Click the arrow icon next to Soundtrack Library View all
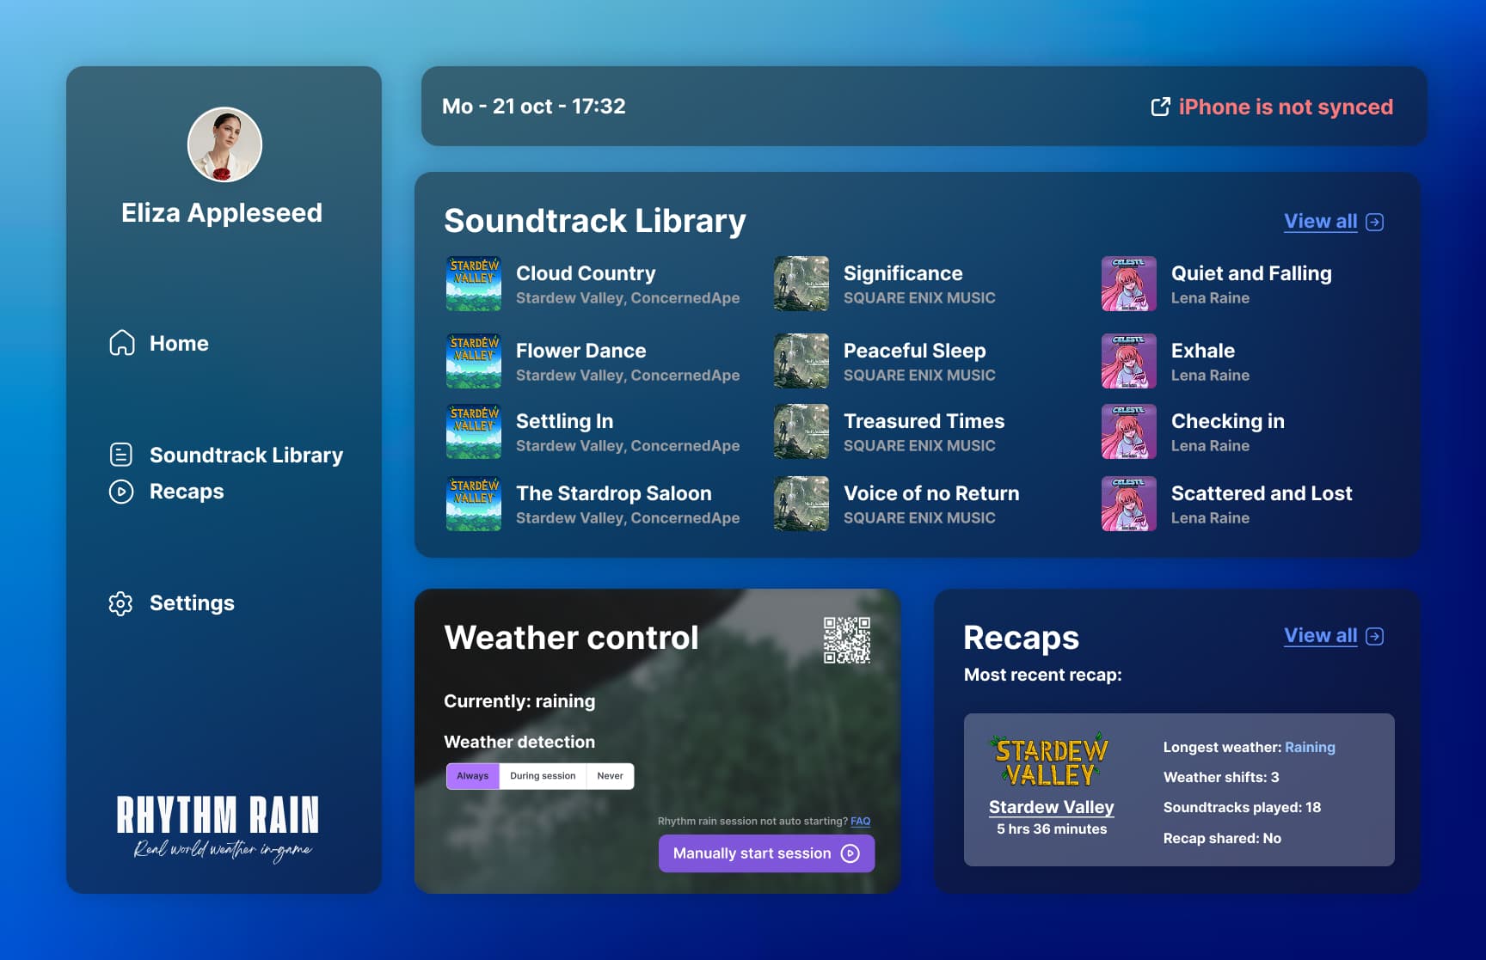1486x960 pixels. click(x=1375, y=222)
